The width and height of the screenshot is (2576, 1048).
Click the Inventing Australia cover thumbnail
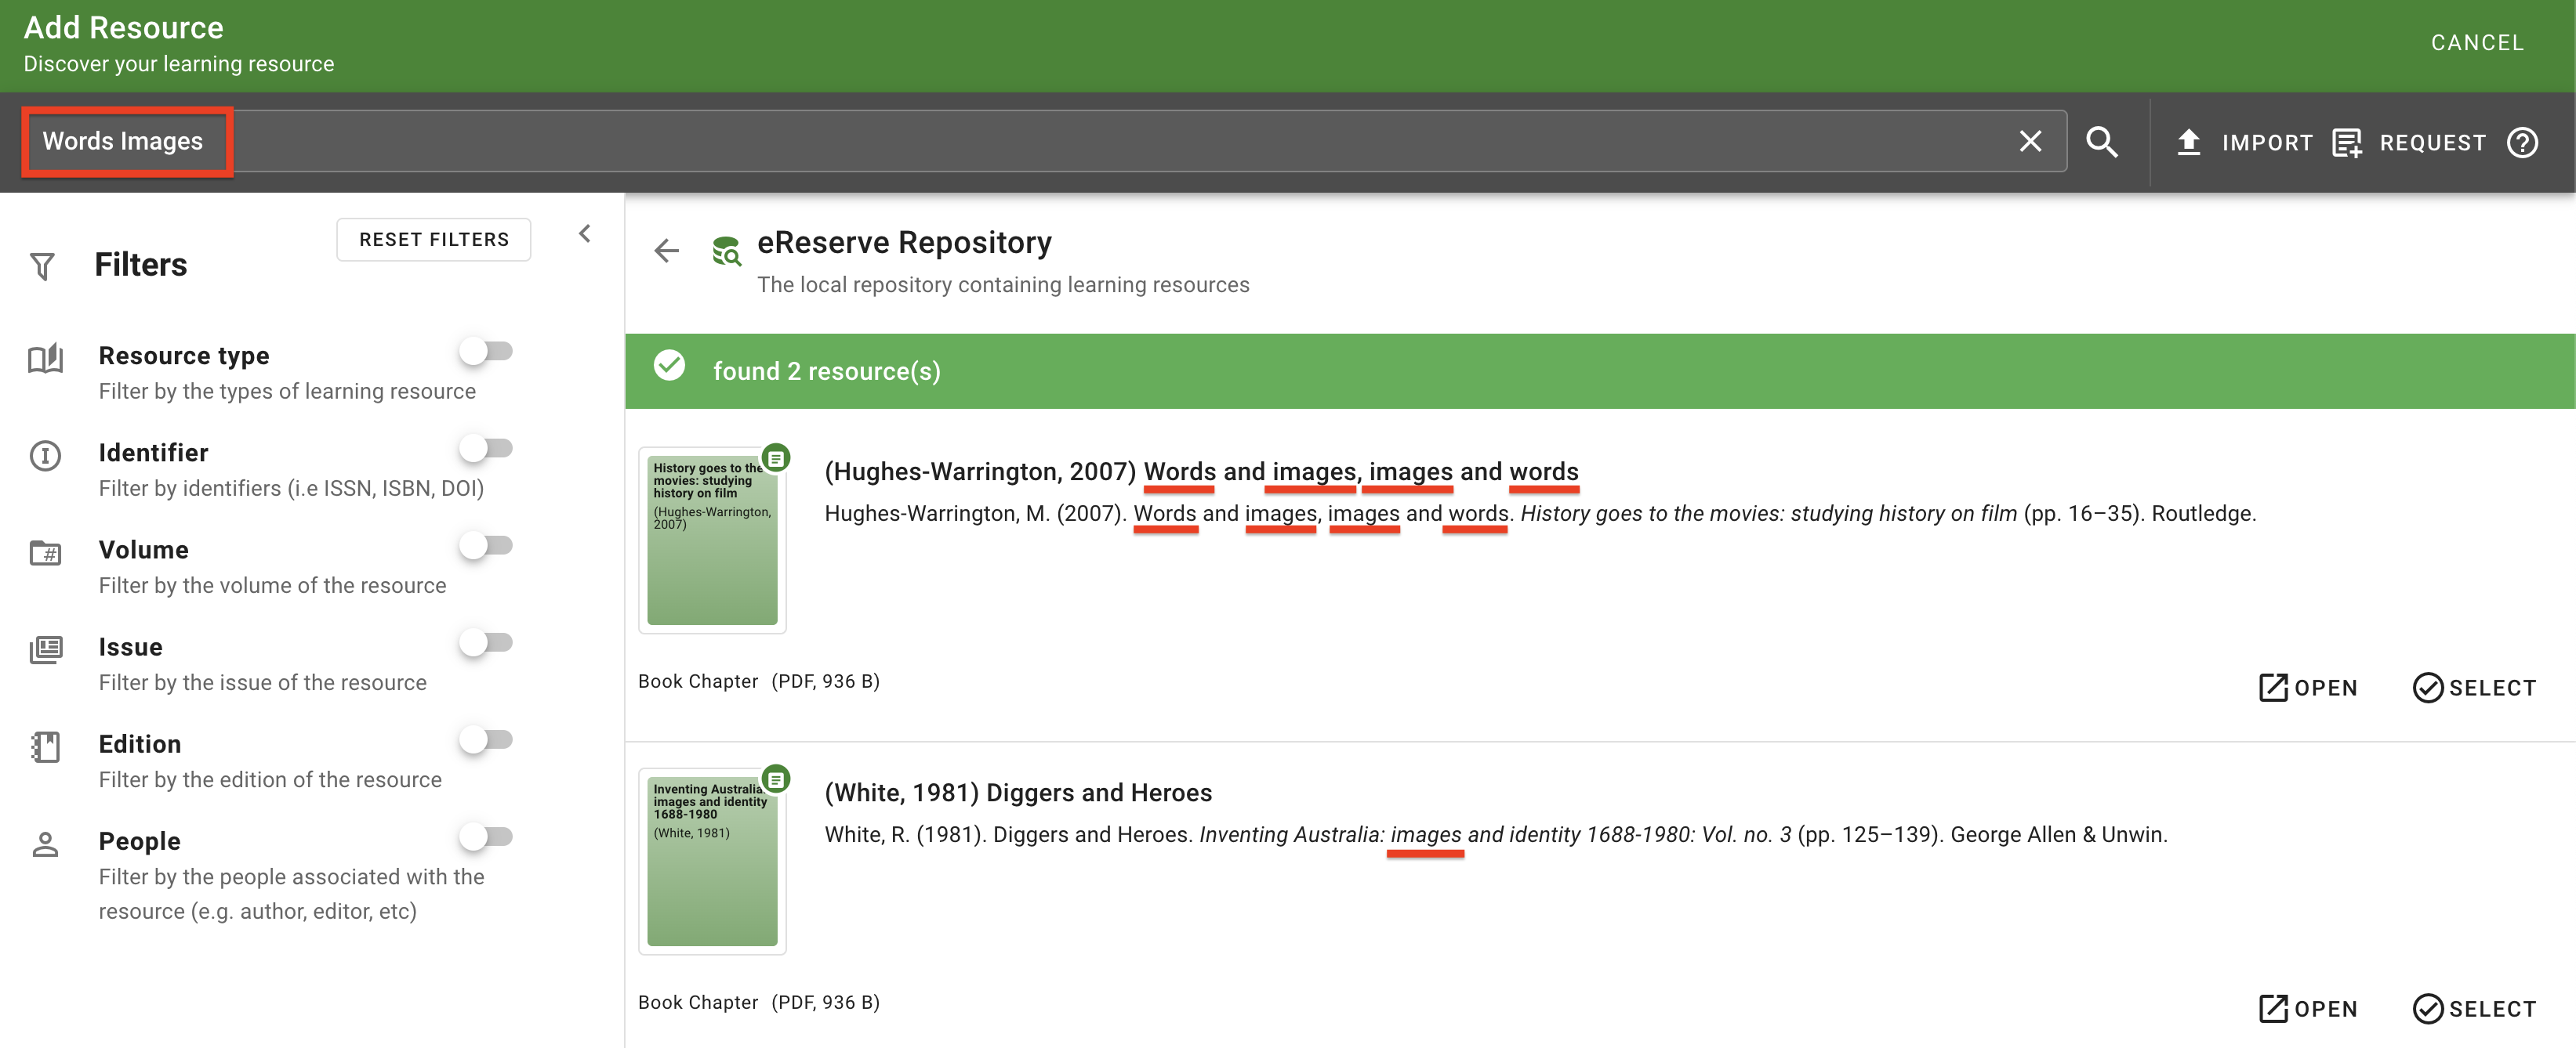coord(712,860)
